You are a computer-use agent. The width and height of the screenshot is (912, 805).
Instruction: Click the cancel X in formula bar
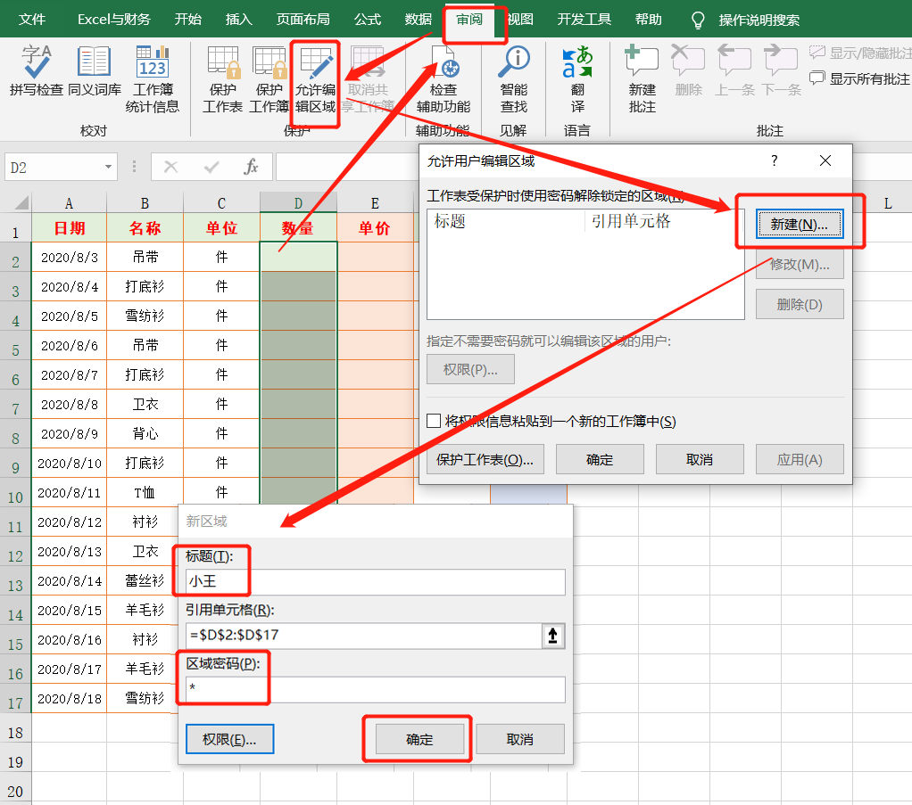point(171,168)
